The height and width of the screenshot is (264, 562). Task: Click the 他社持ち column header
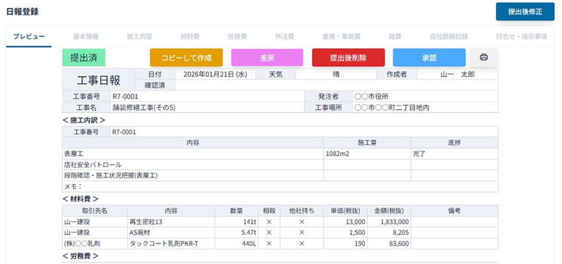click(x=302, y=211)
